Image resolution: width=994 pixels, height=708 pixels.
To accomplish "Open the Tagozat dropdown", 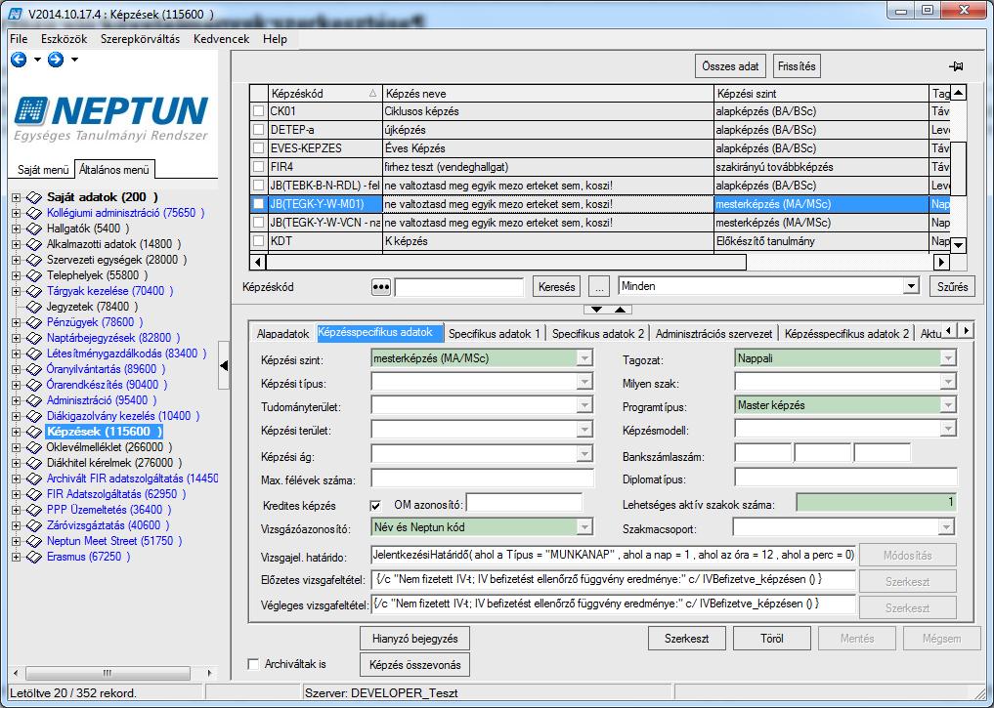I will tap(948, 358).
